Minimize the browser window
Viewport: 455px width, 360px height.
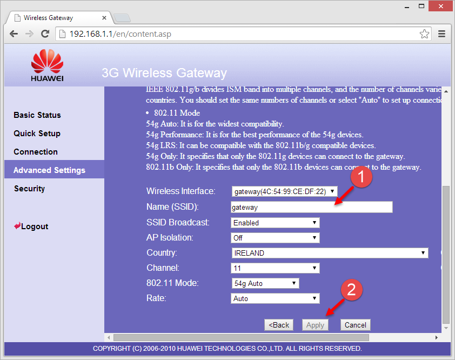407,6
